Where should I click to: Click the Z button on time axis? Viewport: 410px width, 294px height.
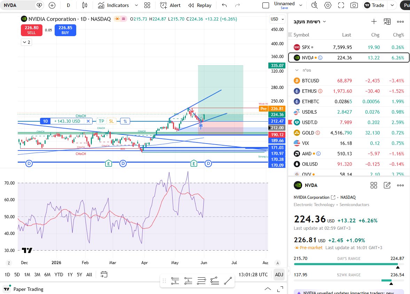click(9, 263)
